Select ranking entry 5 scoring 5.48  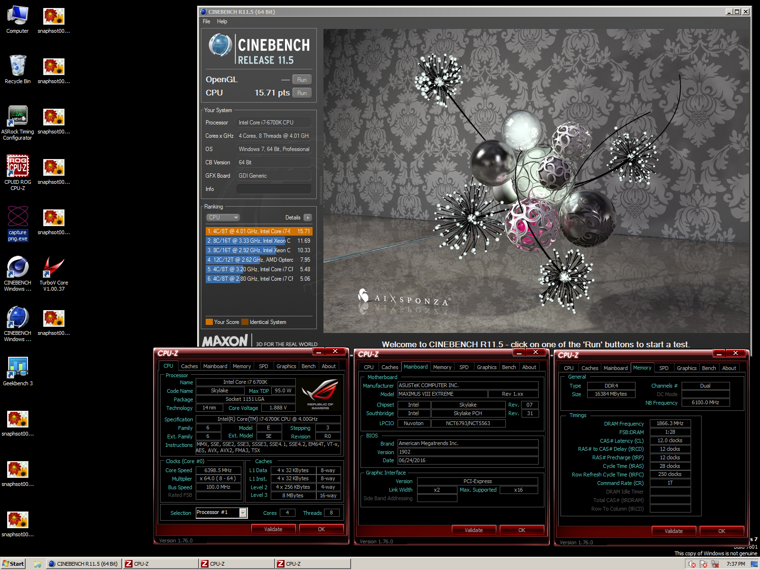(x=259, y=269)
